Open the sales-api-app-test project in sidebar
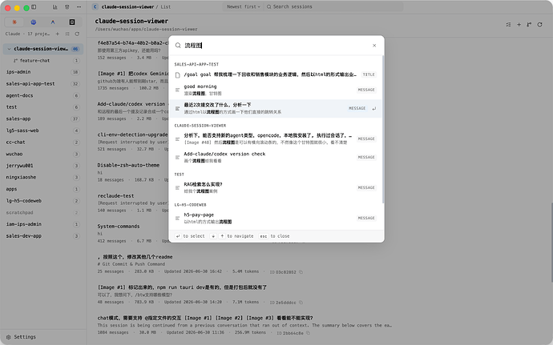This screenshot has width=553, height=345. [43, 84]
